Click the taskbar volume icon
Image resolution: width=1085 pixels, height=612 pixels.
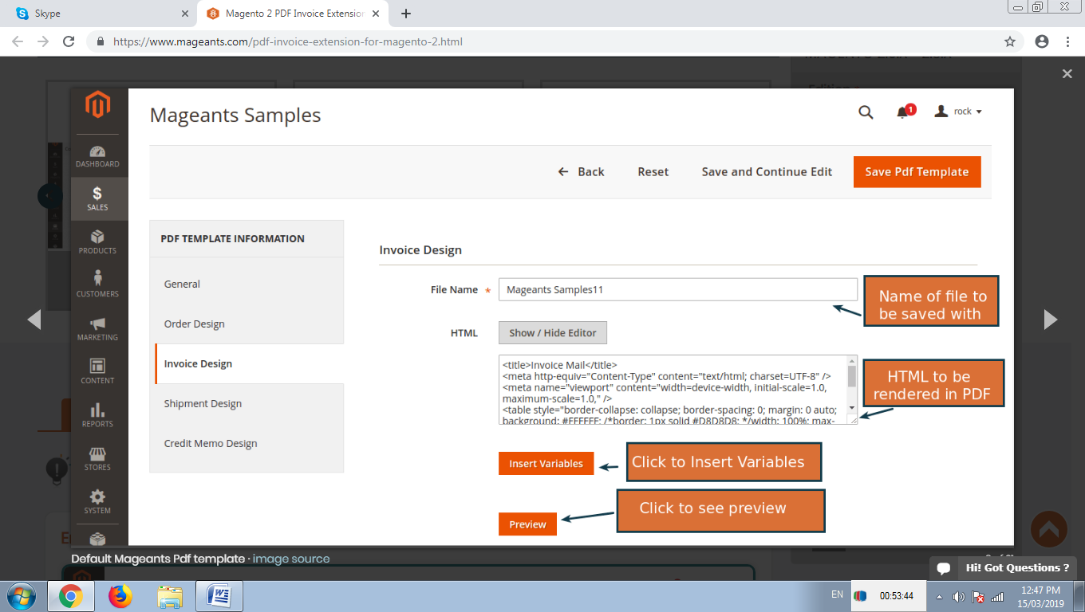[959, 596]
